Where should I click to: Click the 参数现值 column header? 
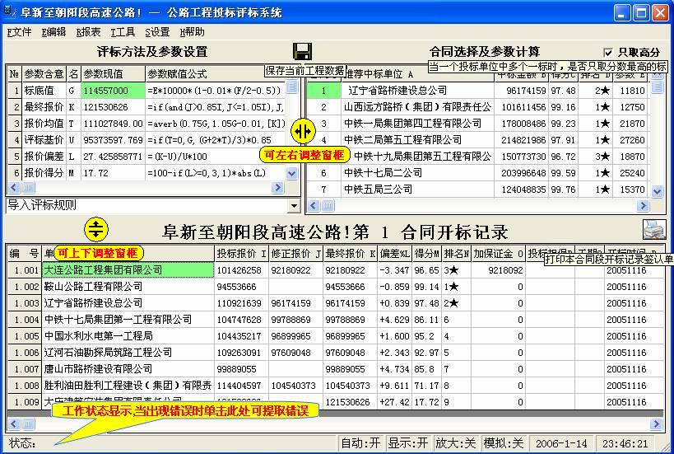[x=113, y=74]
